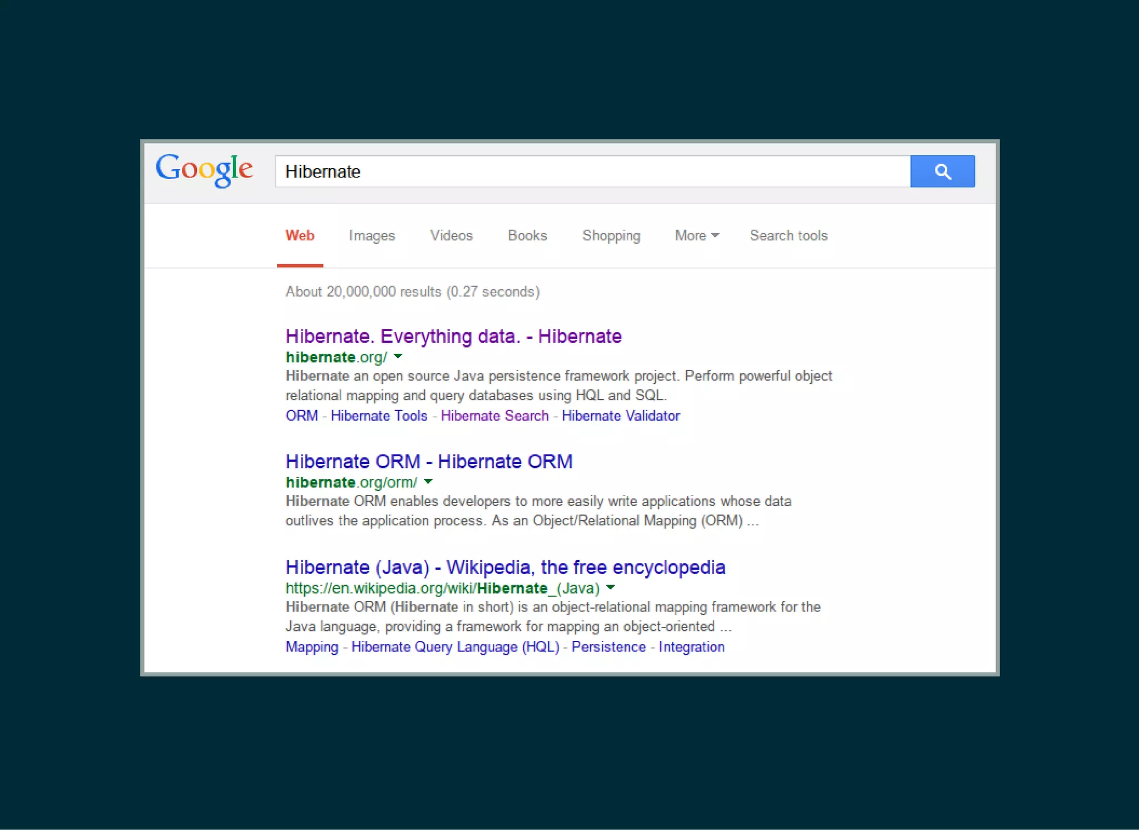Click the green hibernate.org/ URL text
The width and height of the screenshot is (1139, 830).
pos(336,357)
